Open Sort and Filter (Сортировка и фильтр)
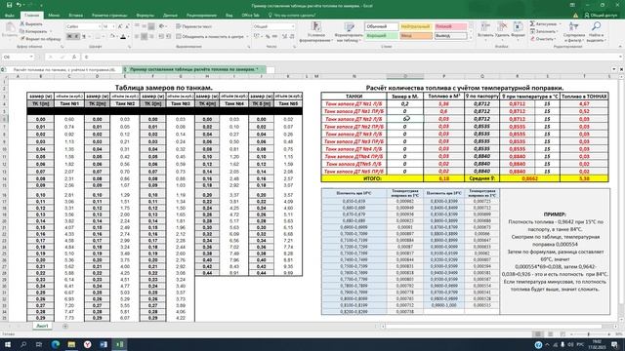Screen dimensions: 625x351 coord(574,32)
